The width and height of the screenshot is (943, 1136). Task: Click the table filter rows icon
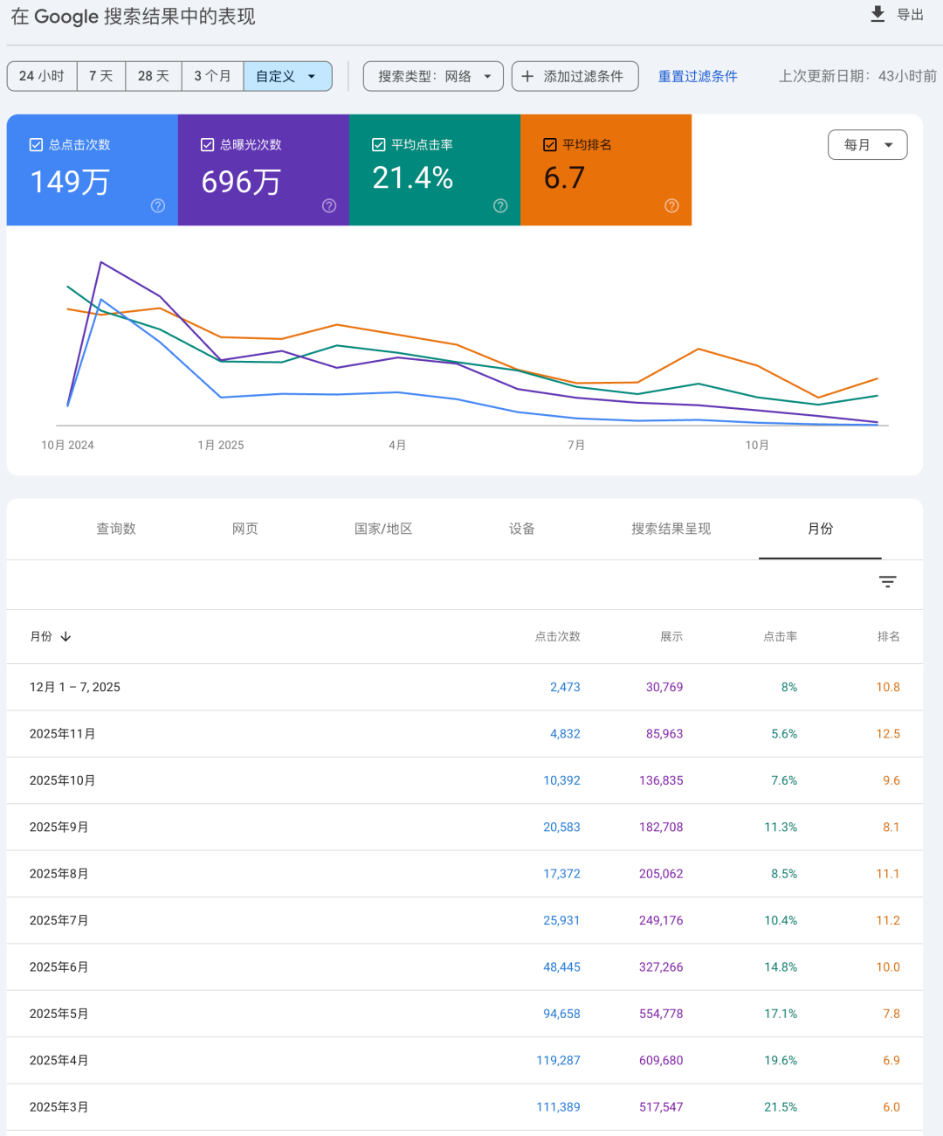pos(888,582)
